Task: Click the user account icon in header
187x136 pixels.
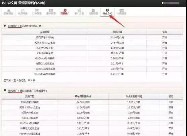Action: [162, 3]
